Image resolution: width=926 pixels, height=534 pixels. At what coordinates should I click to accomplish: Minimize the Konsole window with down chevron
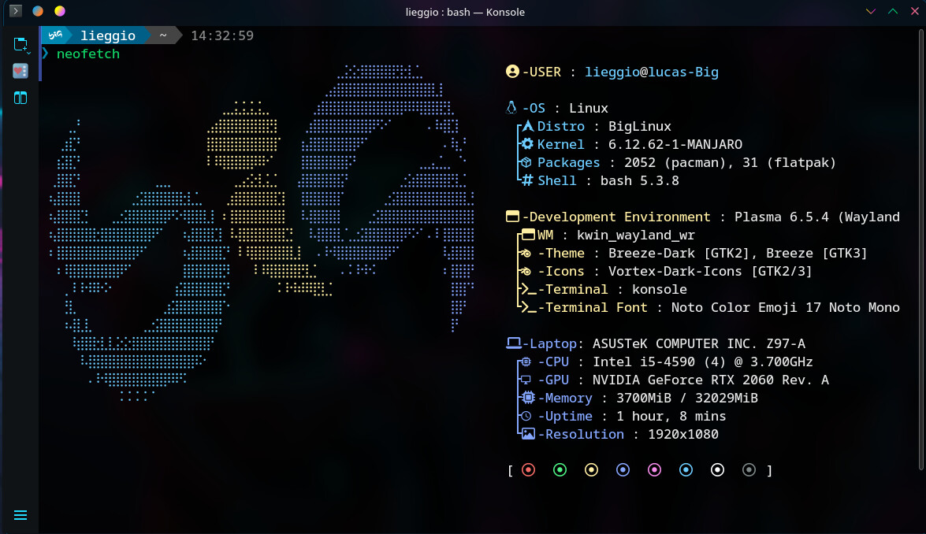point(870,12)
